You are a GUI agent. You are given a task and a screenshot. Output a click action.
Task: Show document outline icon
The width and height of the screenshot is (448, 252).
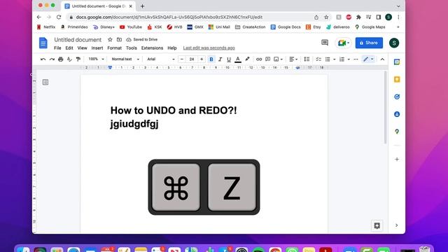(45, 83)
